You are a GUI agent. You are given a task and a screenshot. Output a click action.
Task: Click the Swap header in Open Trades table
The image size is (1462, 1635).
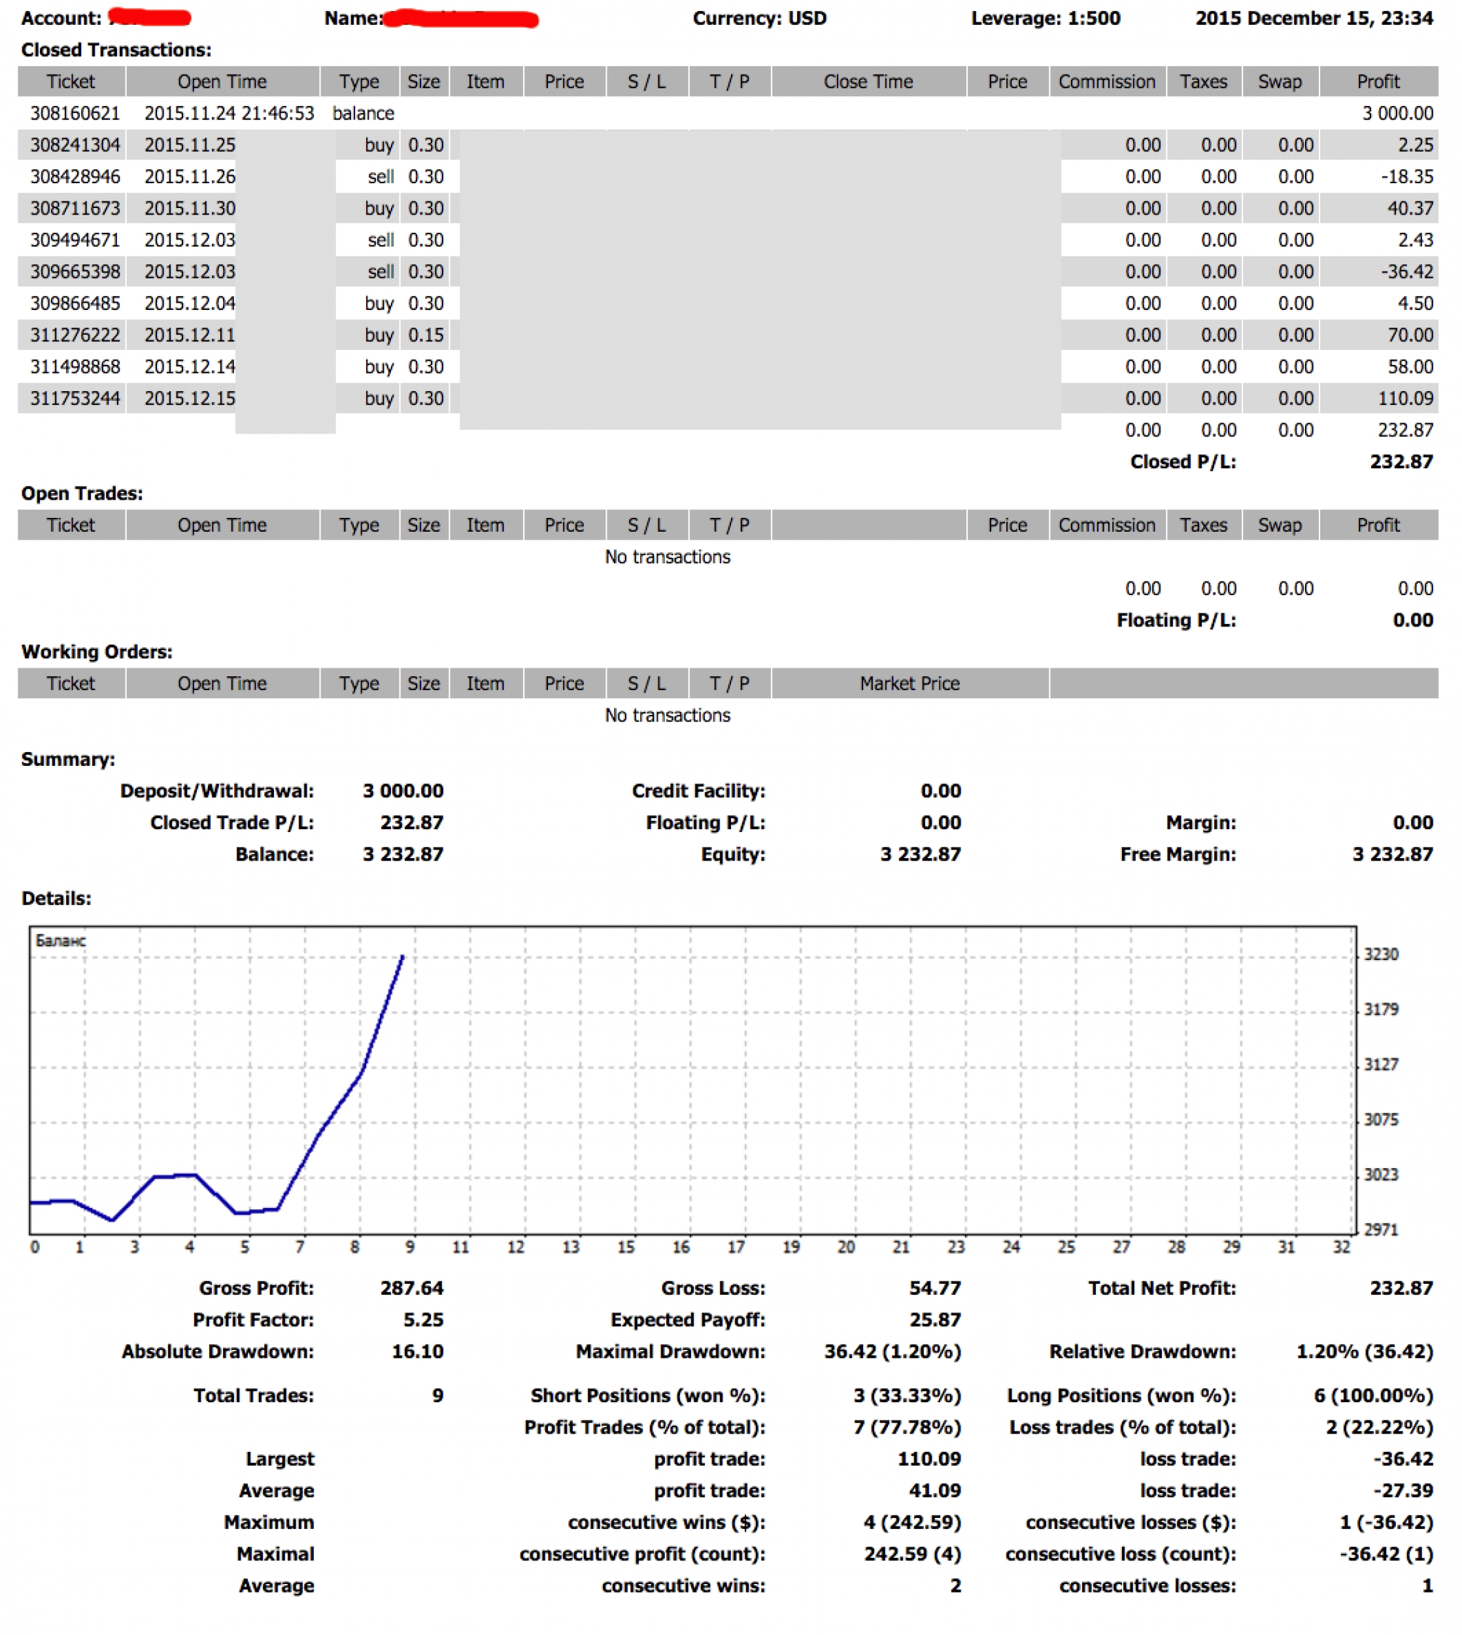click(x=1279, y=525)
